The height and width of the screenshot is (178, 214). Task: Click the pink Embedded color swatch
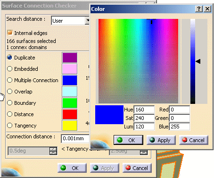[x=70, y=69]
